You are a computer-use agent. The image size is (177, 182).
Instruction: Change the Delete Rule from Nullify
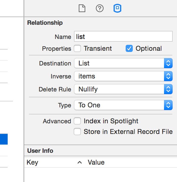coord(123,89)
